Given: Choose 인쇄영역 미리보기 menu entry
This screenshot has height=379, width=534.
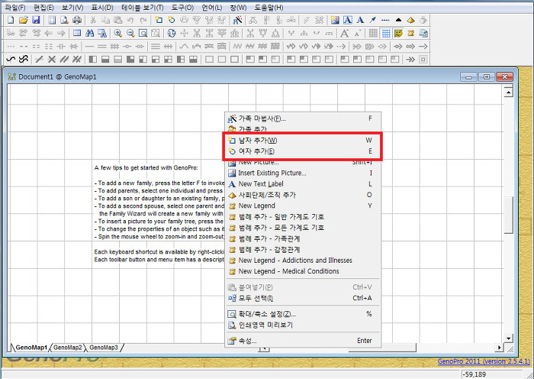Looking at the screenshot, I should (303, 325).
